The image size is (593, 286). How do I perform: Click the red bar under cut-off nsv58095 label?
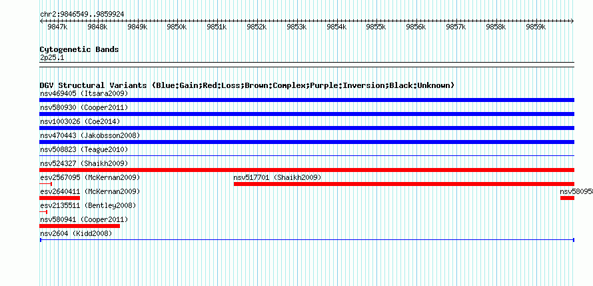(x=567, y=198)
